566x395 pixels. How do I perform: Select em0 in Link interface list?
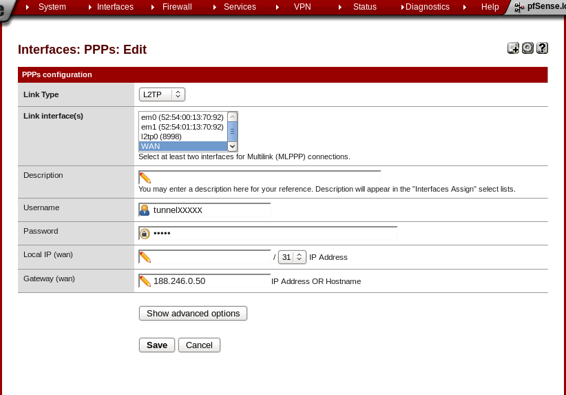point(182,117)
